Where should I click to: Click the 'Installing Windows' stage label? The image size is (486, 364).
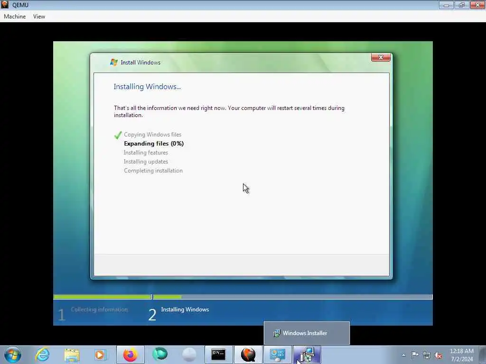point(185,309)
